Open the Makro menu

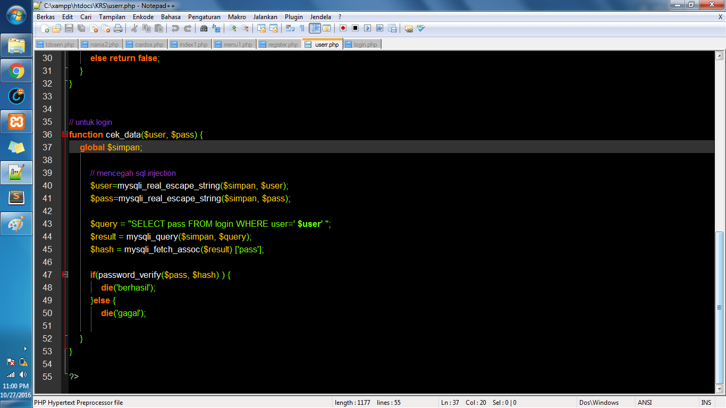coord(237,17)
